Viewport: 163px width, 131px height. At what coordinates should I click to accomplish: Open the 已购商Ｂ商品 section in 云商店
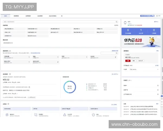[x=16, y=109]
